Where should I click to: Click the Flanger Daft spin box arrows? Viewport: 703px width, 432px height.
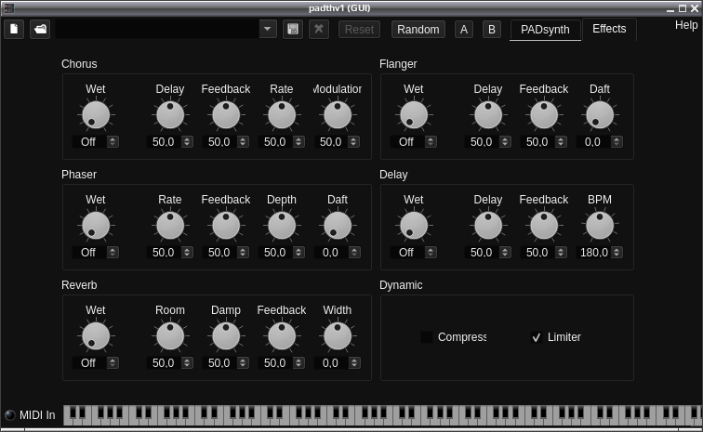(617, 141)
